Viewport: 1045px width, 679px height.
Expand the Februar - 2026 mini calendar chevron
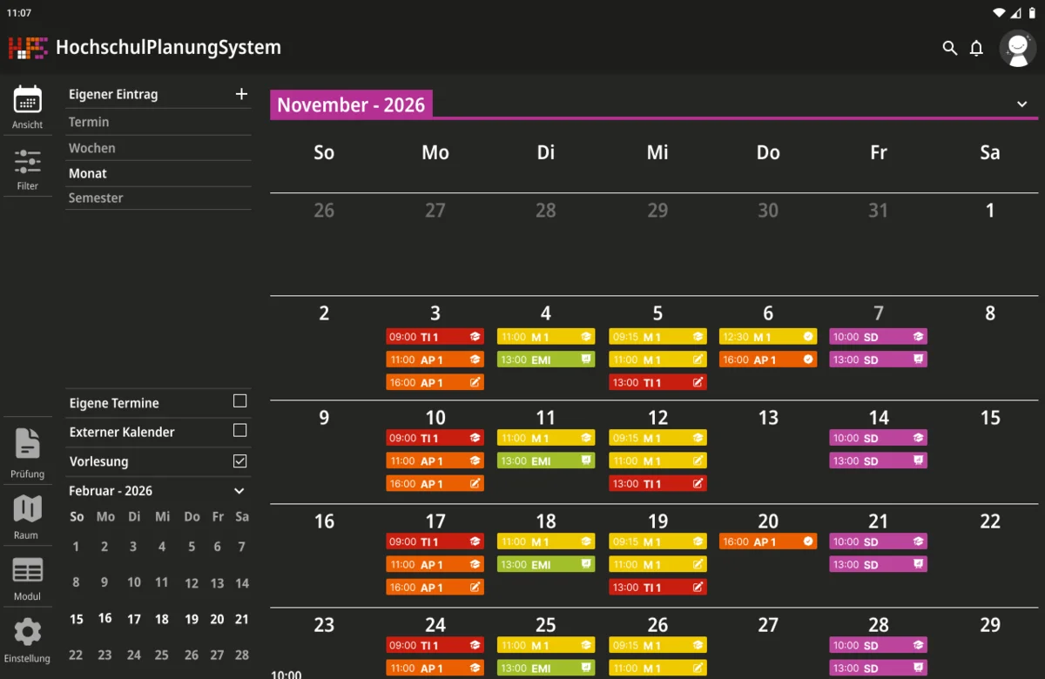pos(239,491)
